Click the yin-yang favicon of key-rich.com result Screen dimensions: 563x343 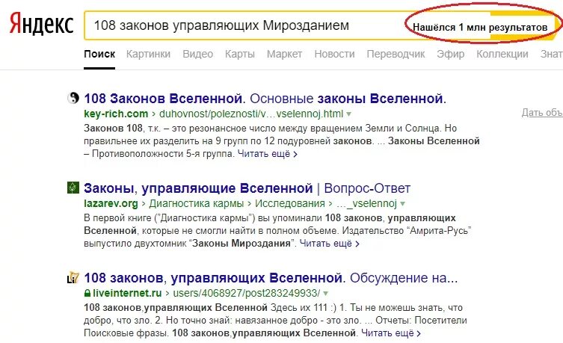[x=73, y=98]
